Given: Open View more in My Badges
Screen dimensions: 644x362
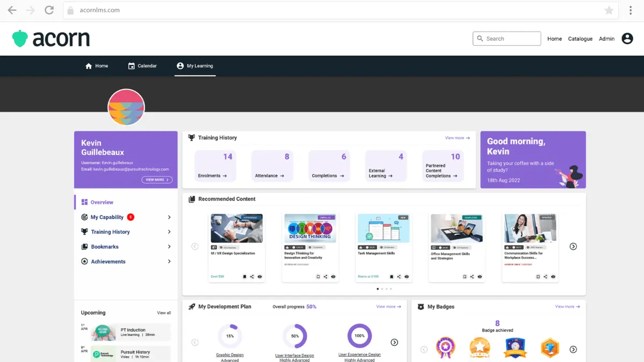Looking at the screenshot, I should [x=568, y=307].
